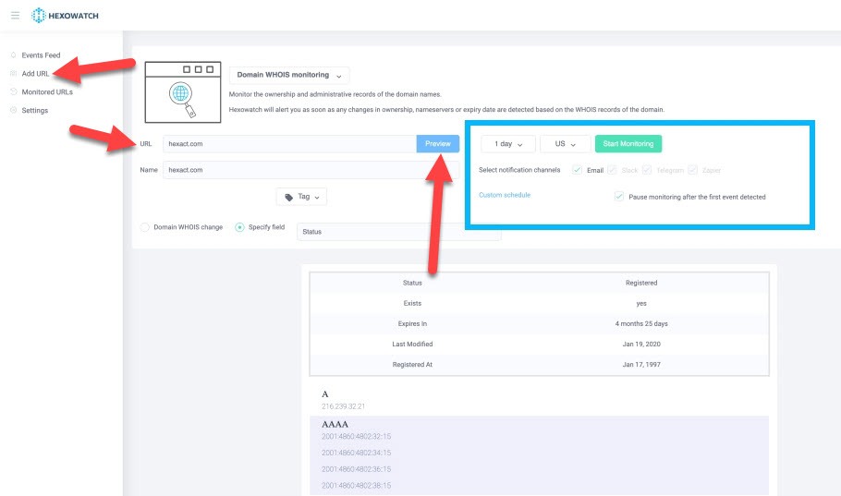Toggle Zapier notification checkbox

(x=692, y=170)
